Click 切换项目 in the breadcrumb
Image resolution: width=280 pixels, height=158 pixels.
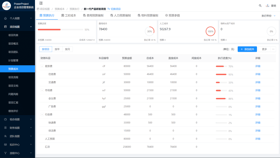tap(114, 9)
